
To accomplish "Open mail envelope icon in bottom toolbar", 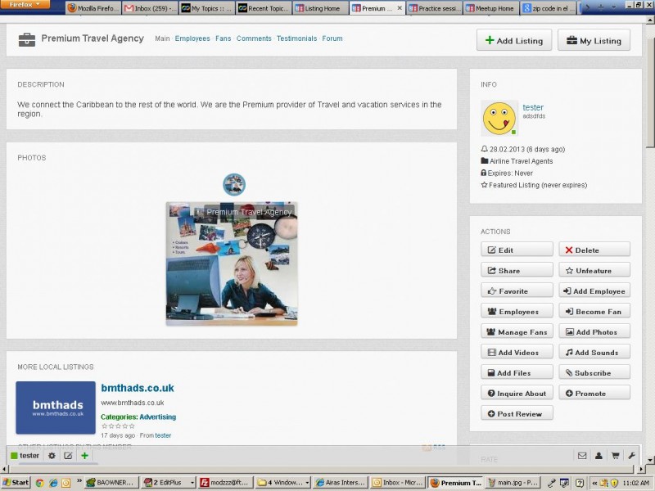I will click(x=582, y=456).
